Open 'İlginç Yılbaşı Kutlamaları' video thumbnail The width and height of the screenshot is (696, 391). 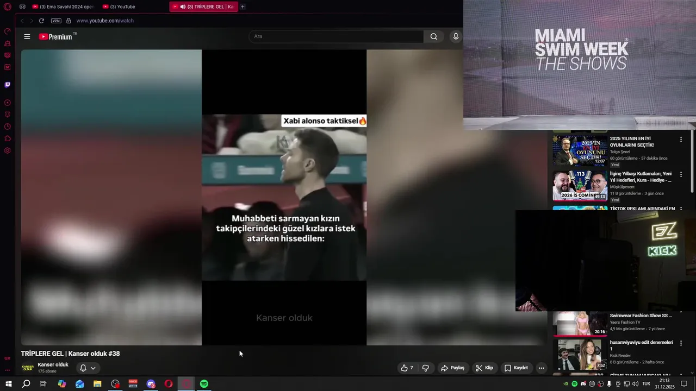point(580,186)
